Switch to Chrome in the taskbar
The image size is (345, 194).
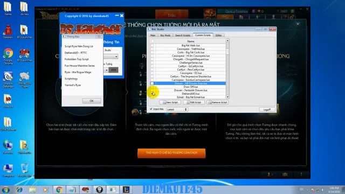(x=59, y=190)
